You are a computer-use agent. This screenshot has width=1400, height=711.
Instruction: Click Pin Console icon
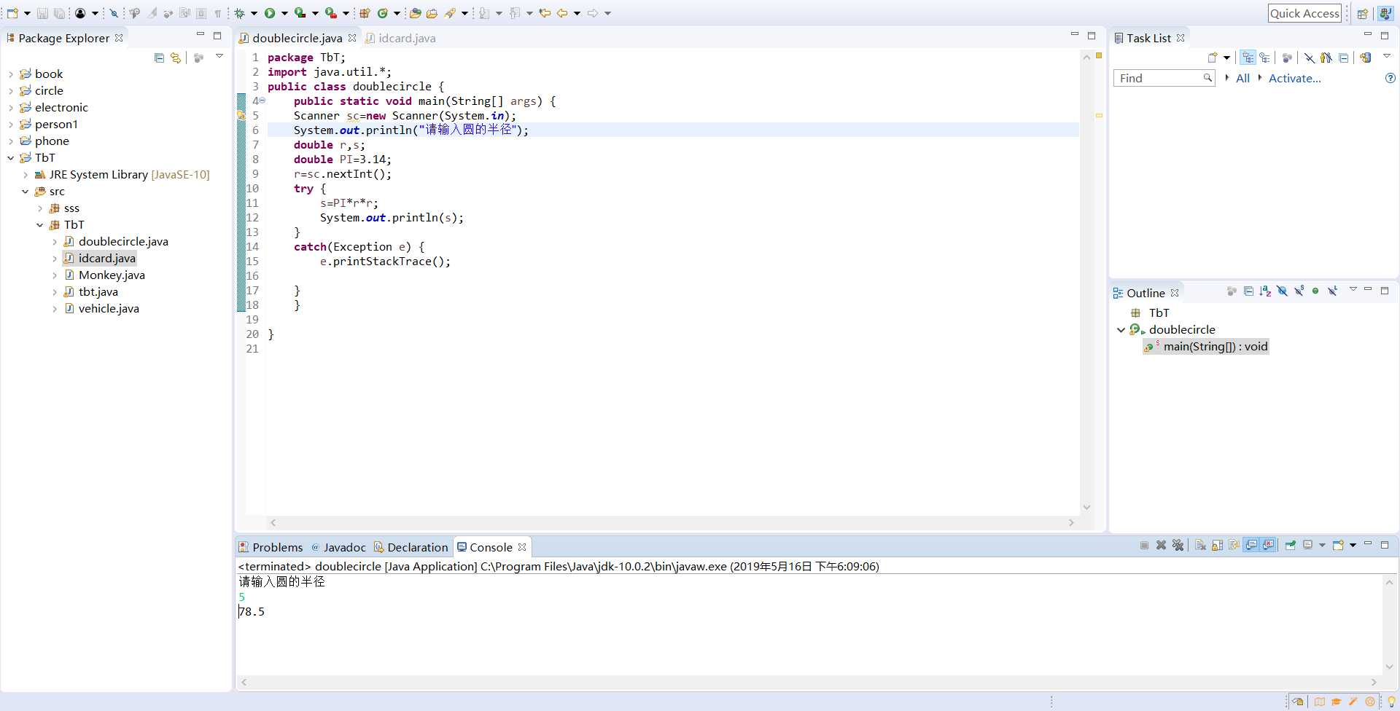(x=1290, y=545)
